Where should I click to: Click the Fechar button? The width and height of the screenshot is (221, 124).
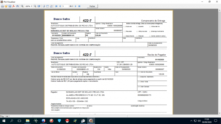pos(92,6)
